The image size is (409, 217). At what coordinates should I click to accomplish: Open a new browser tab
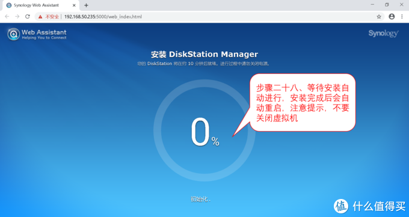coord(86,5)
